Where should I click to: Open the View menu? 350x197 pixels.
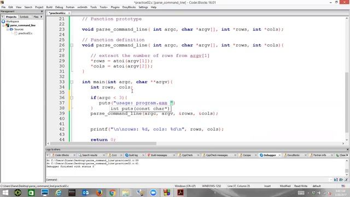pyautogui.click(x=19, y=7)
